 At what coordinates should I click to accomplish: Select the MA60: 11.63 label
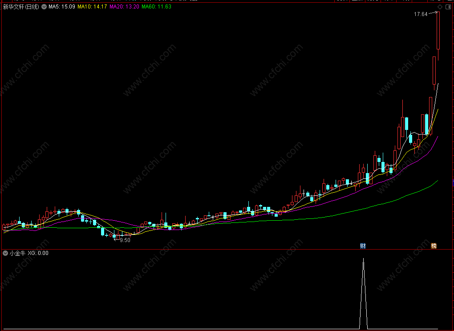pyautogui.click(x=157, y=7)
